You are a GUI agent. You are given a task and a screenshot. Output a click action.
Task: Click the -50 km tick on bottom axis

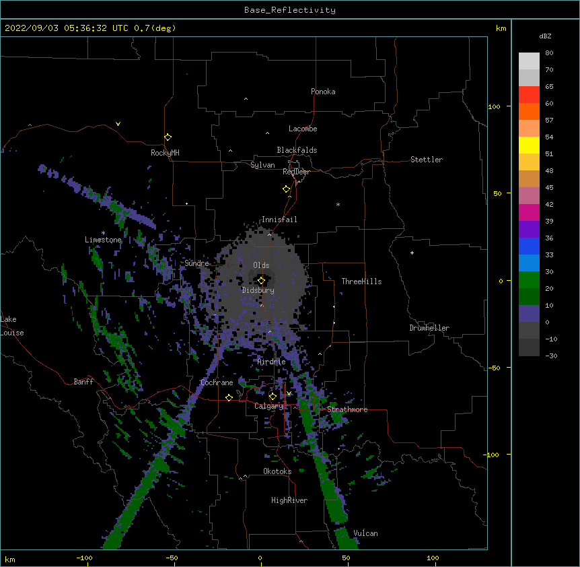[172, 558]
